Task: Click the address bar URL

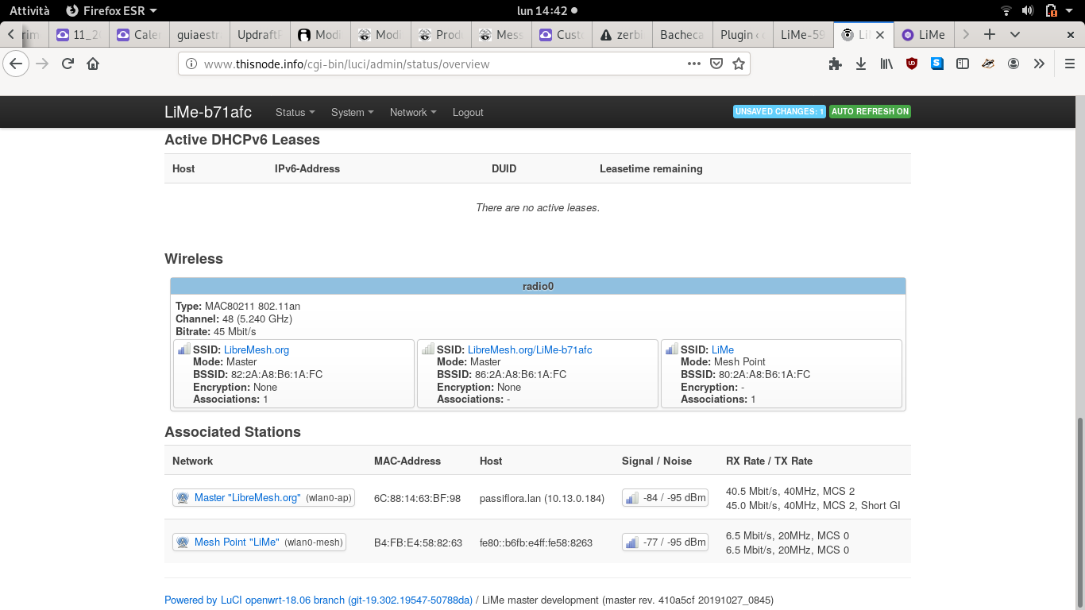Action: [x=347, y=64]
